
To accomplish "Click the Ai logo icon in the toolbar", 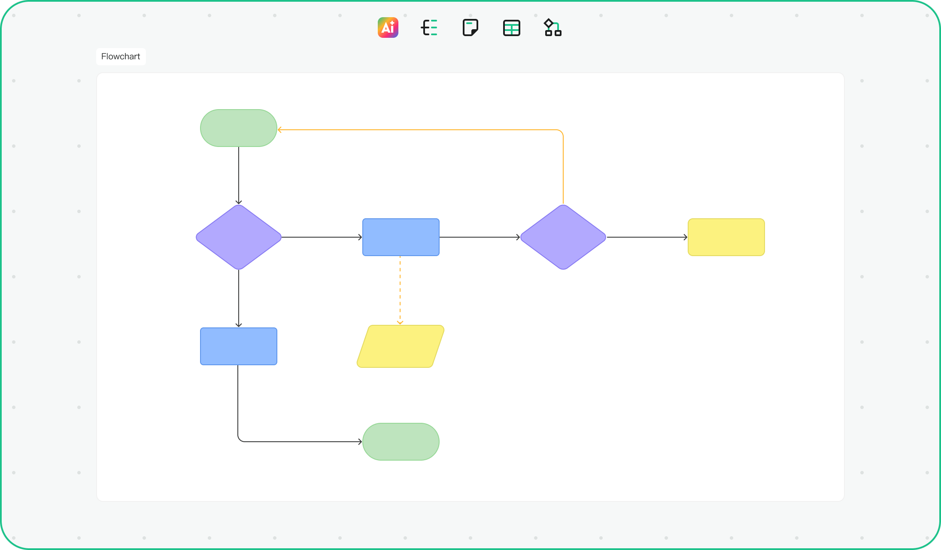I will click(388, 27).
